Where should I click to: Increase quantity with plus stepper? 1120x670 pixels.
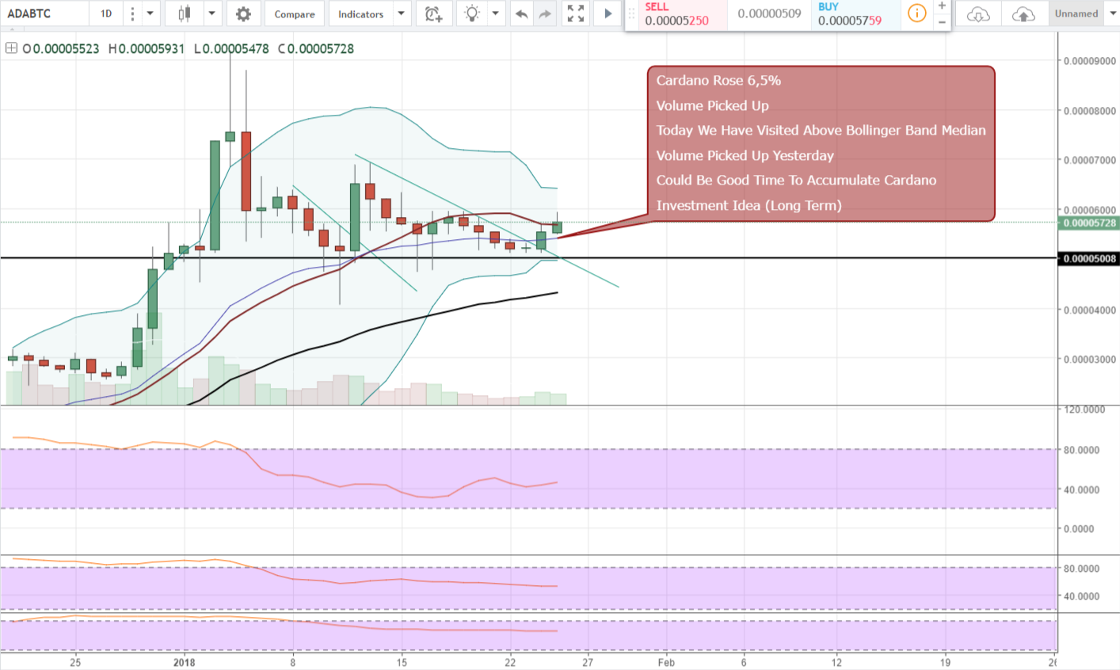pyautogui.click(x=942, y=6)
